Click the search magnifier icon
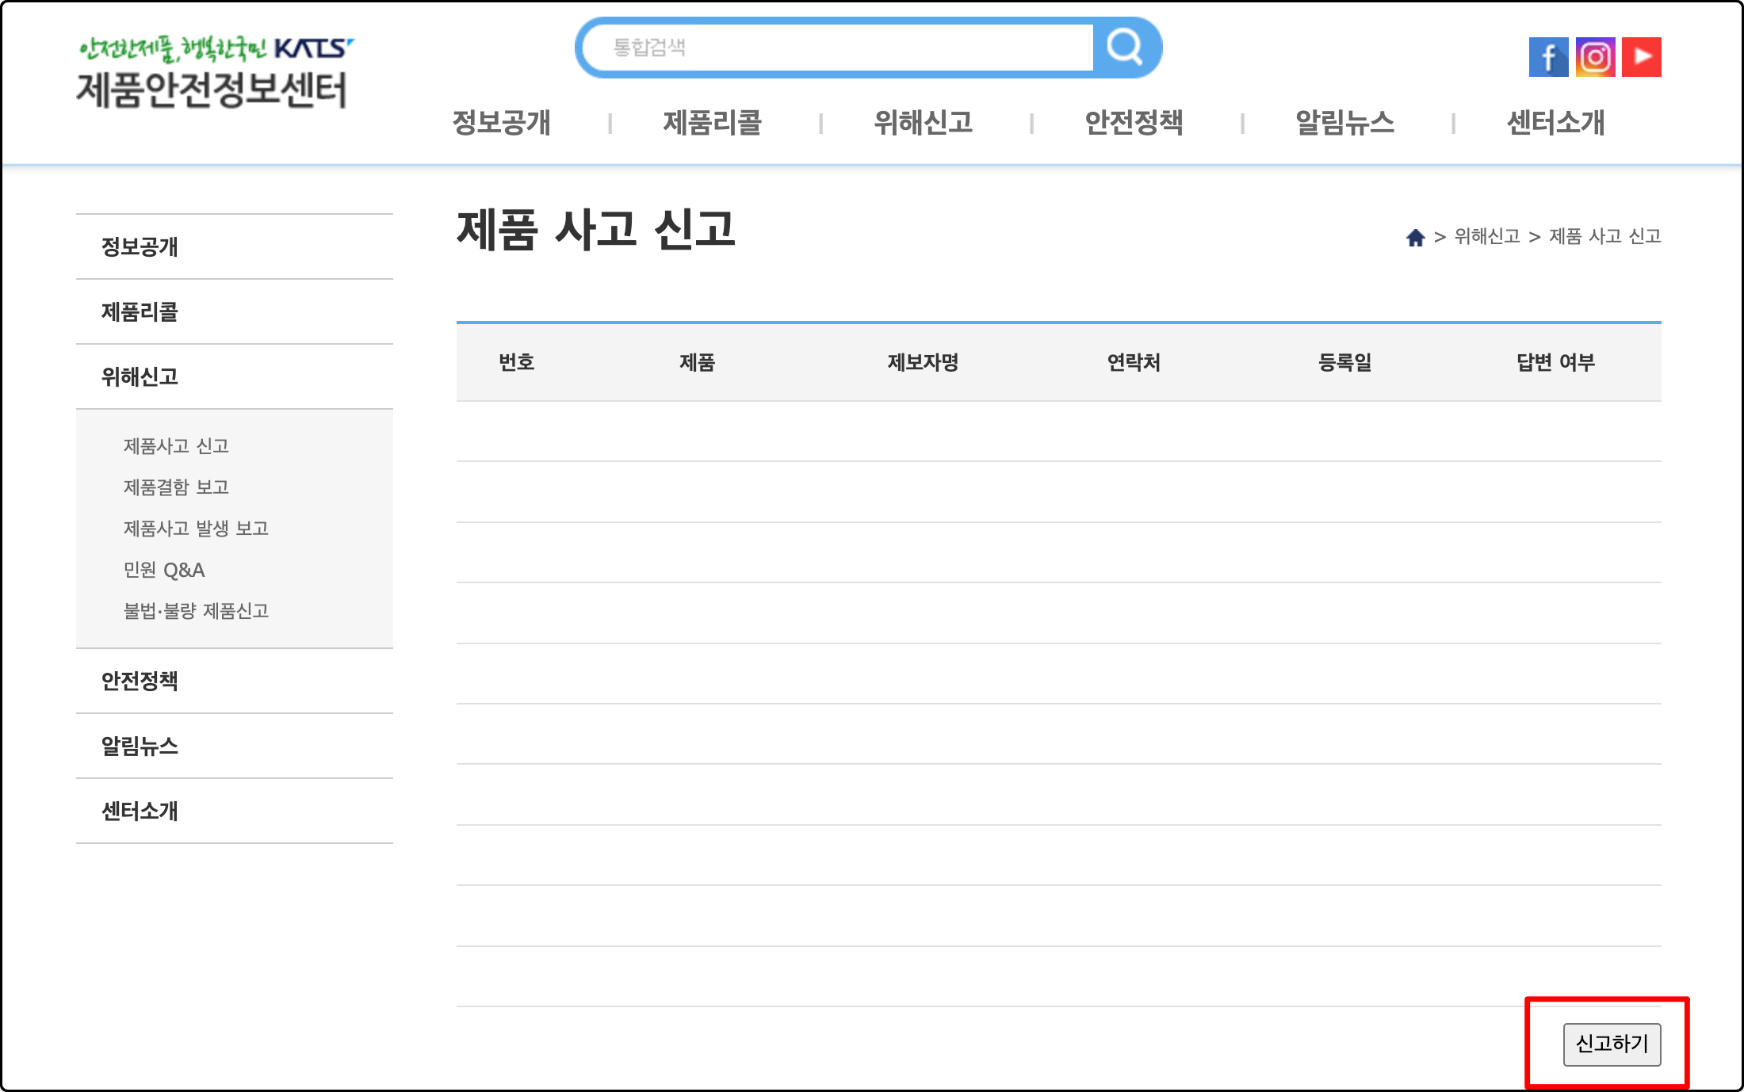 [x=1125, y=48]
